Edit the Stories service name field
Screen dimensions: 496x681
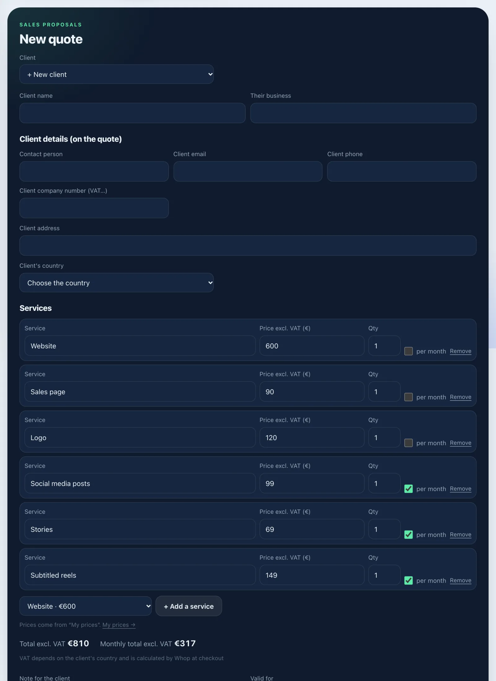[140, 529]
